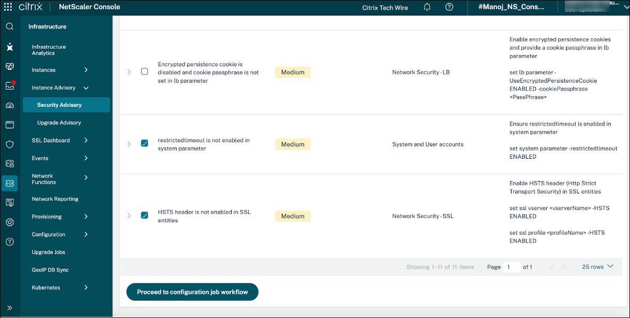Open notifications bell icon

427,7
